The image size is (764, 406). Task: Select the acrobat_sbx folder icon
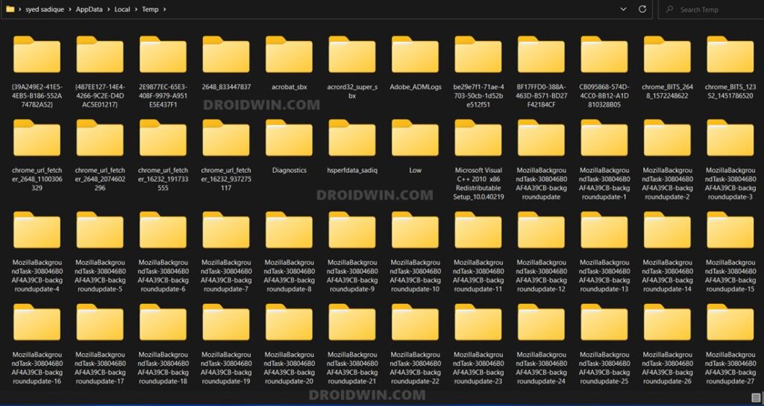(289, 54)
